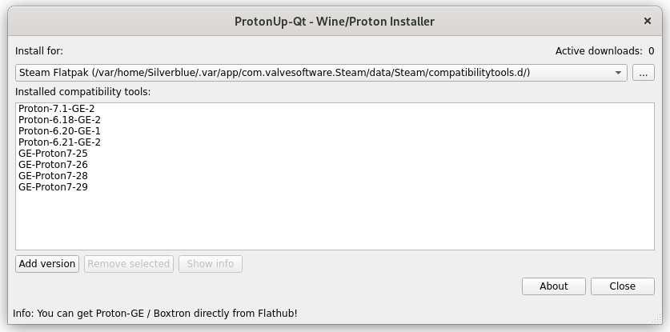Click the '...' browse custom directory button
The height and width of the screenshot is (332, 670).
click(x=644, y=73)
